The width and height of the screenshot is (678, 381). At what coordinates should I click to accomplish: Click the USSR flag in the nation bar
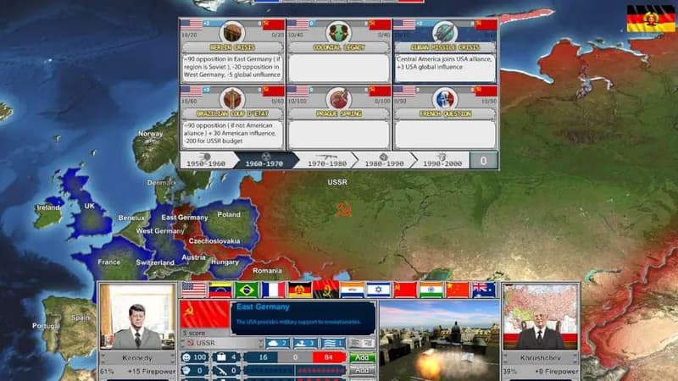[405, 290]
